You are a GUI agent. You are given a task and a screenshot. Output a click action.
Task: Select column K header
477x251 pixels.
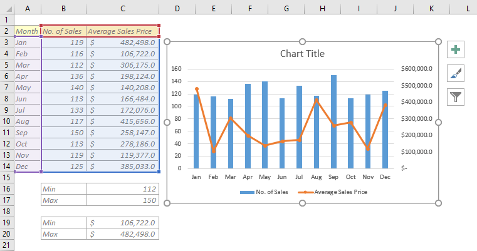[x=432, y=7]
